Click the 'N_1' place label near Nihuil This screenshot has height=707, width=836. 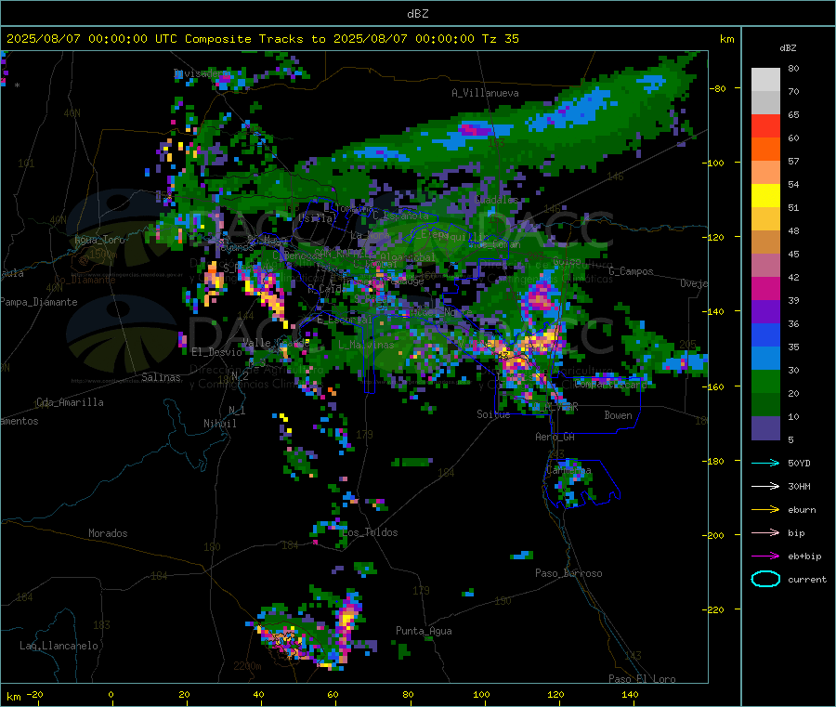237,410
